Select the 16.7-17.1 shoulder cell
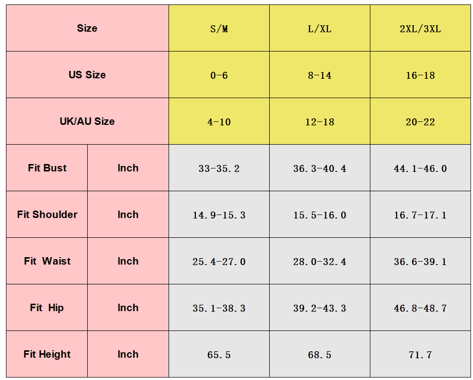The image size is (473, 380). (420, 214)
